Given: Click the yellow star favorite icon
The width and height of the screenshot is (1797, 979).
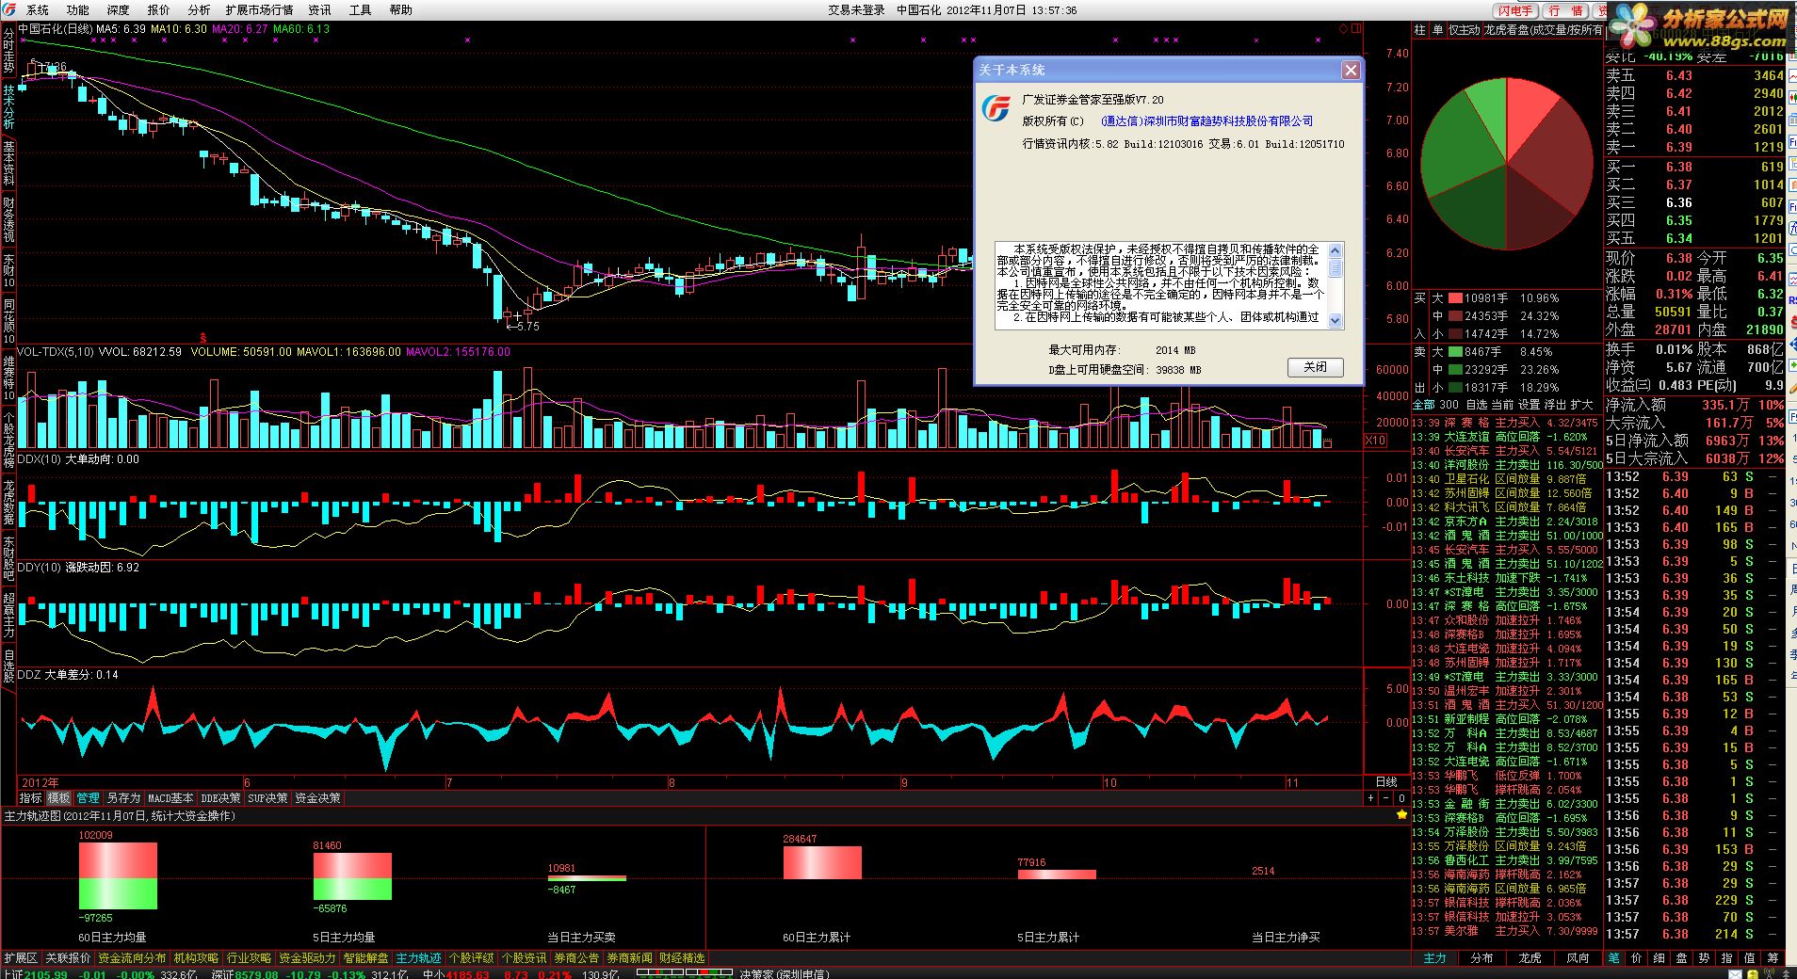Looking at the screenshot, I should coord(1401,816).
